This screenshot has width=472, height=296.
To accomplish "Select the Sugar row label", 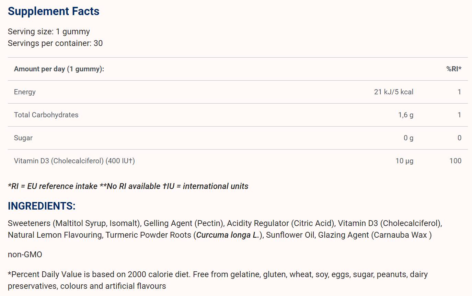I will 23,138.
